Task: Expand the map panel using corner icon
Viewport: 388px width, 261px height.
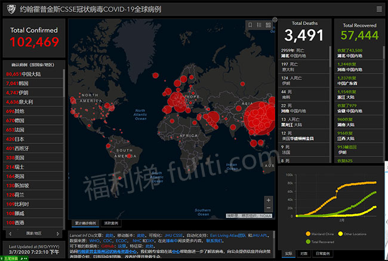Action: pyautogui.click(x=275, y=20)
